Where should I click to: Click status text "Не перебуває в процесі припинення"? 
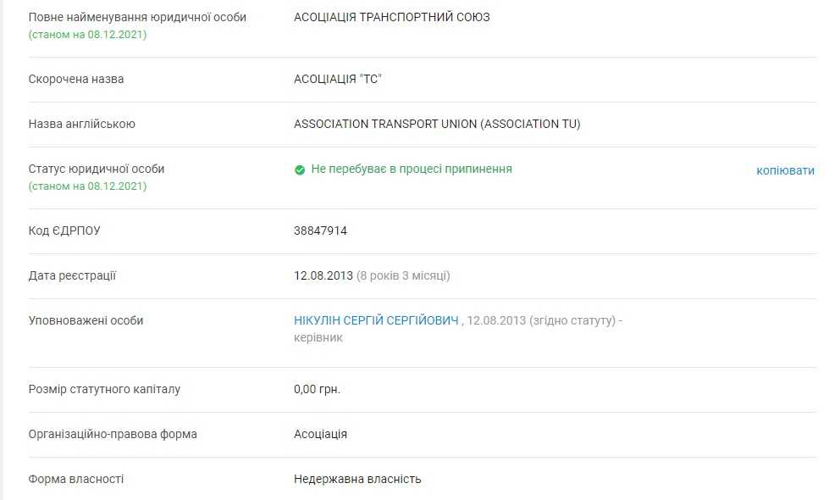click(x=412, y=169)
